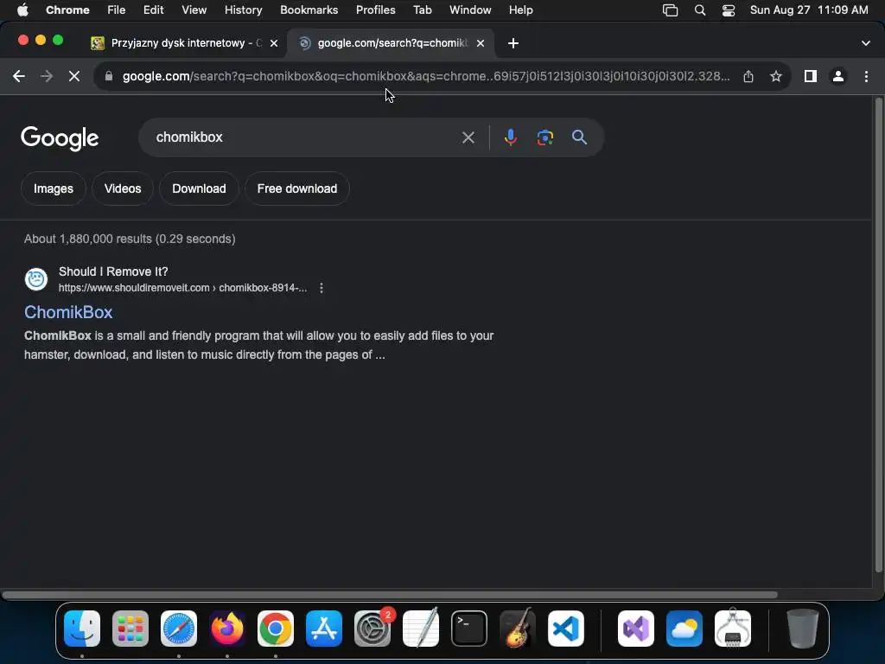Select the google.com/search tab
Image resolution: width=885 pixels, height=664 pixels.
tap(391, 43)
